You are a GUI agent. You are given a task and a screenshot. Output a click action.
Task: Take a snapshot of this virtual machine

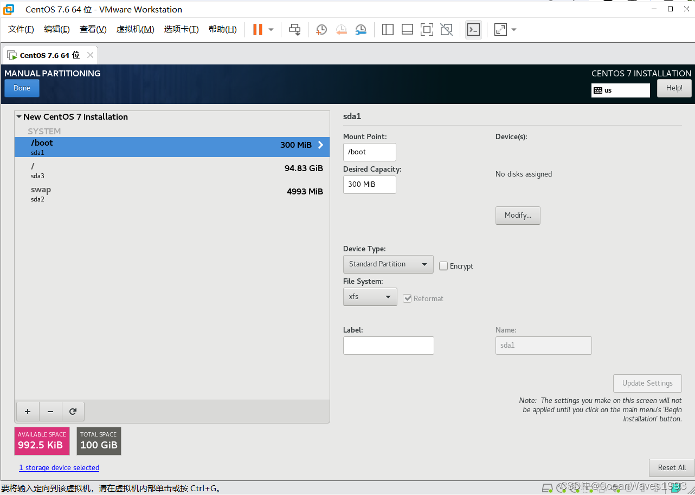321,30
